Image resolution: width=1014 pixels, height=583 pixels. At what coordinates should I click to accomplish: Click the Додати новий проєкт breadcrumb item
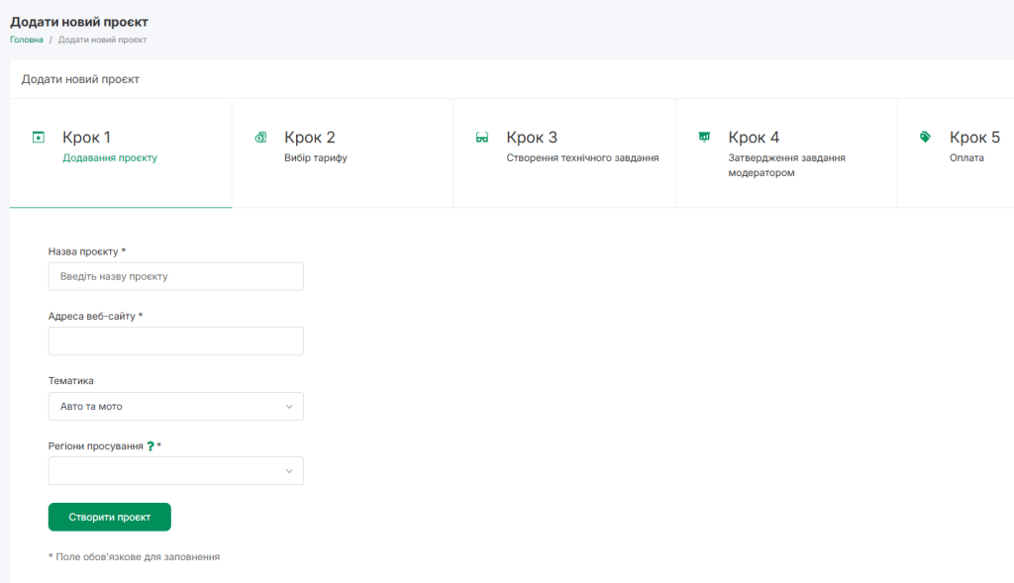pyautogui.click(x=102, y=40)
